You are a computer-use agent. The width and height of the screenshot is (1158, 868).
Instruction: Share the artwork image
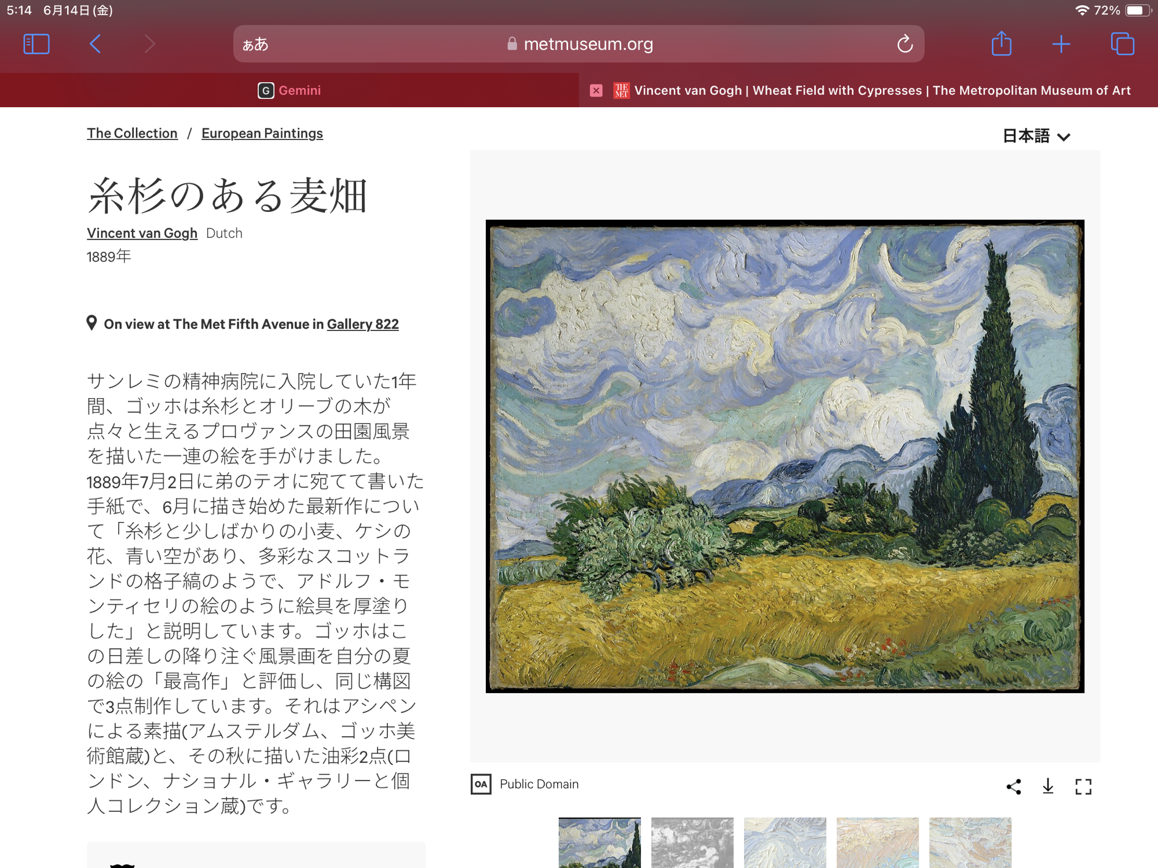(x=1013, y=786)
